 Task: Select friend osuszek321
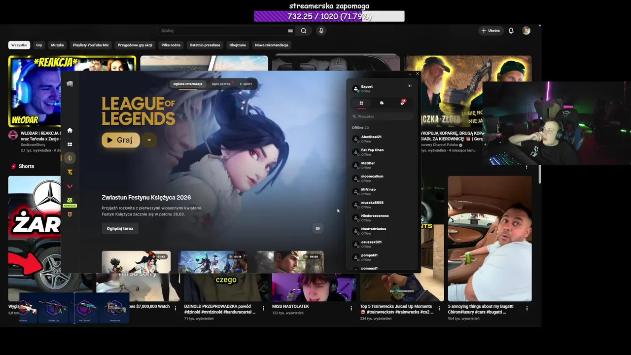(x=383, y=244)
